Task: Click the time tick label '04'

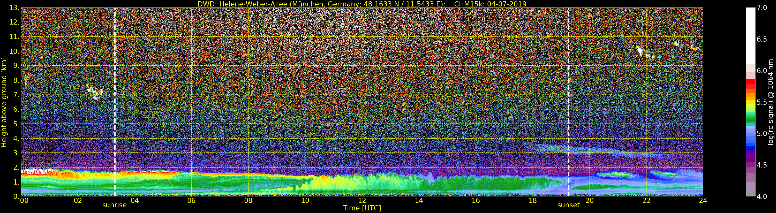Action: point(135,201)
